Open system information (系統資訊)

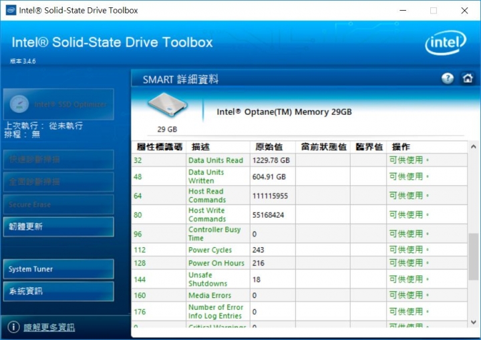point(59,291)
